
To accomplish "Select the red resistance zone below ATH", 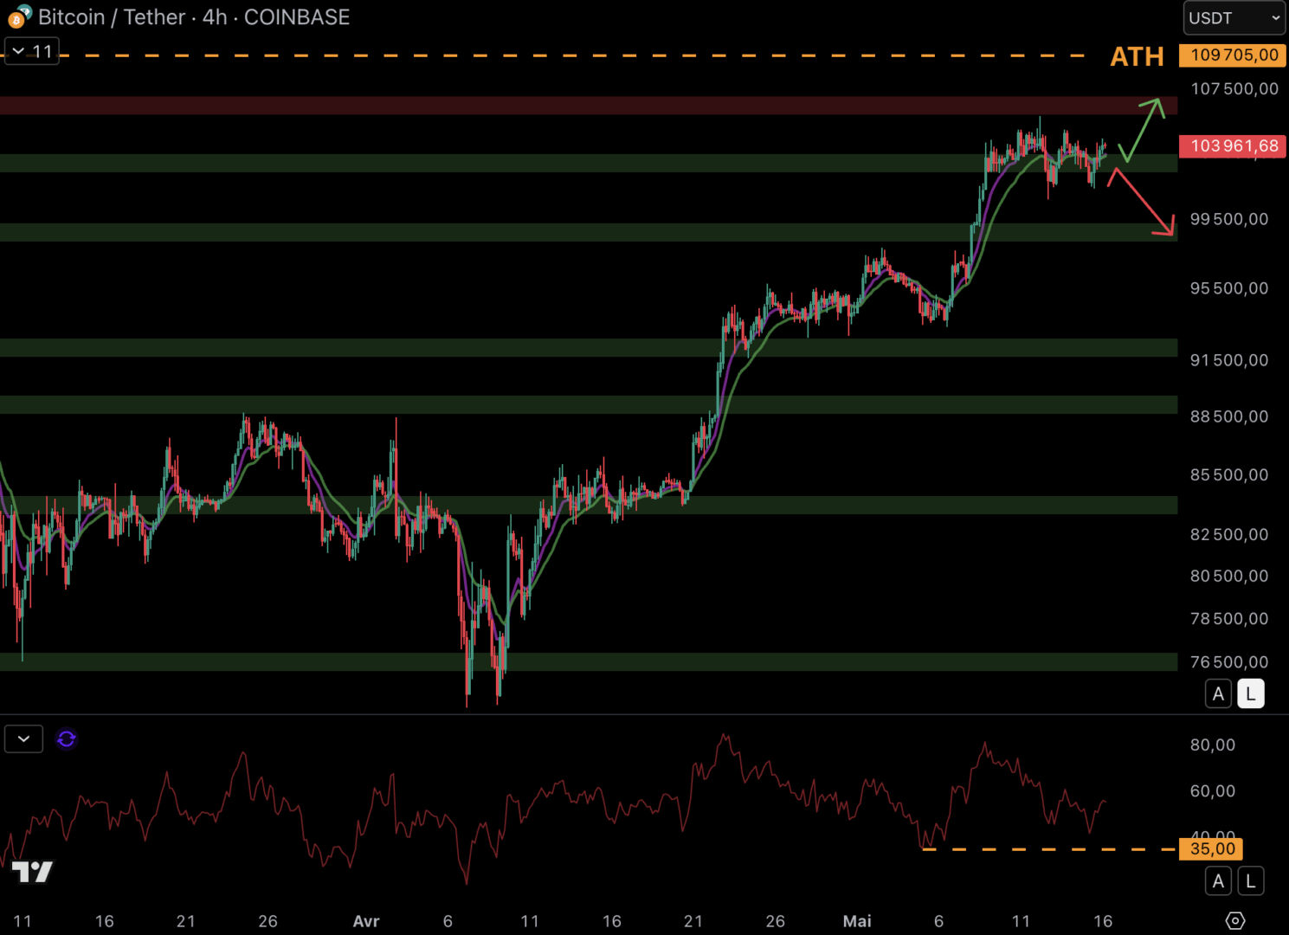I will [x=589, y=106].
